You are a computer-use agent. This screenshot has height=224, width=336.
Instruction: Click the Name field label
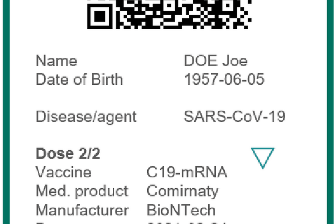tap(56, 61)
